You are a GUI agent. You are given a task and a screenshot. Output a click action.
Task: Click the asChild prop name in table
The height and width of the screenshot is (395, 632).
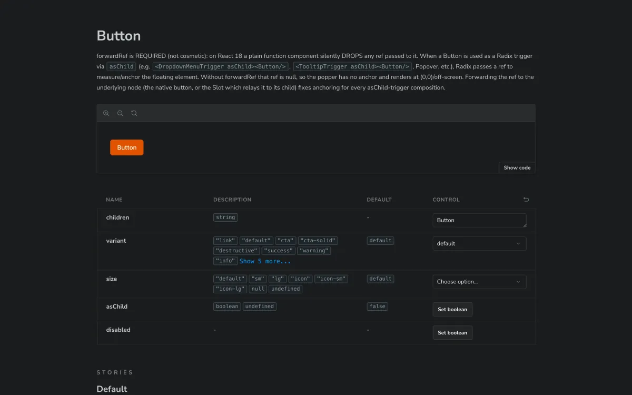[x=116, y=307]
